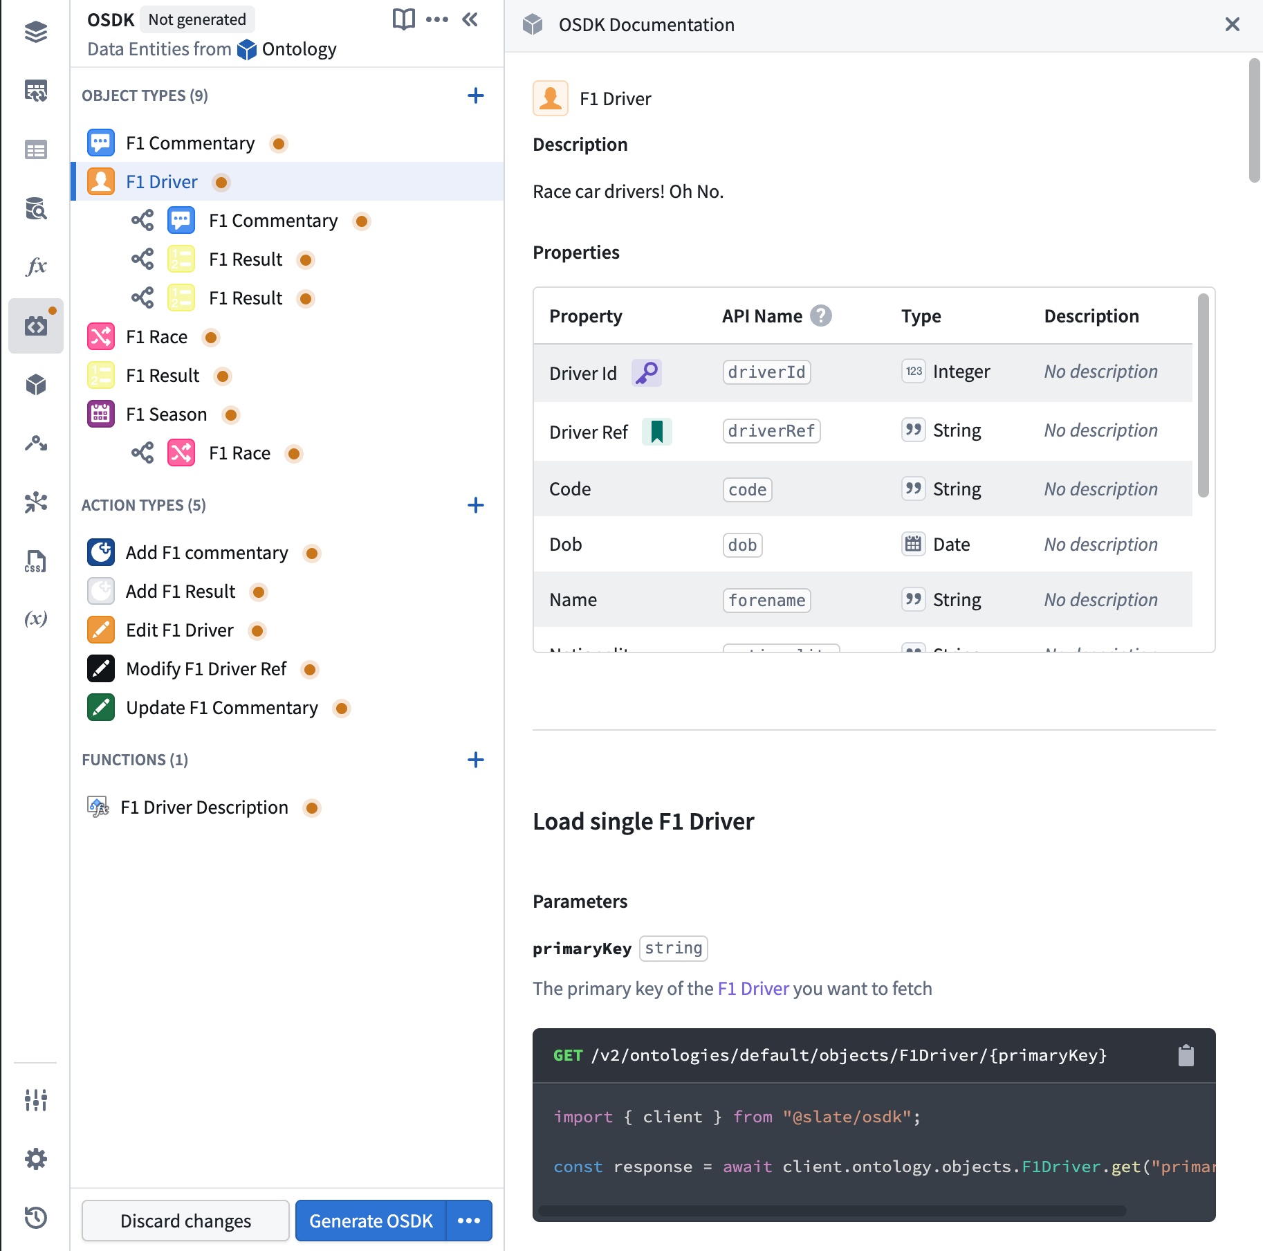Copy the GET endpoint with the clipboard icon

tap(1187, 1055)
